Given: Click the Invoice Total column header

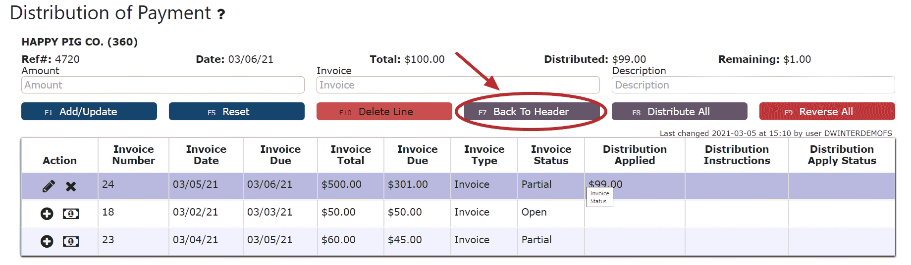Looking at the screenshot, I should pyautogui.click(x=351, y=155).
